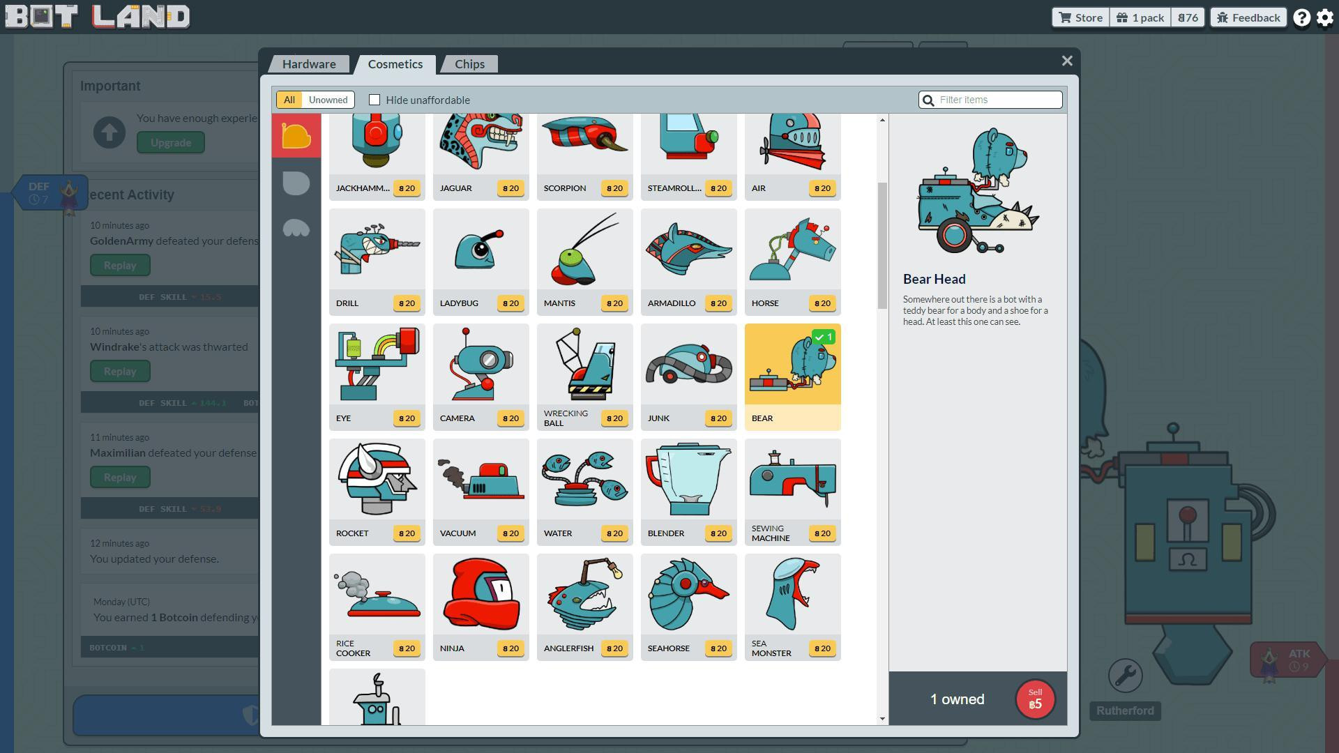Image resolution: width=1339 pixels, height=753 pixels.
Task: Choose the Water head cosmetic
Action: coord(584,492)
